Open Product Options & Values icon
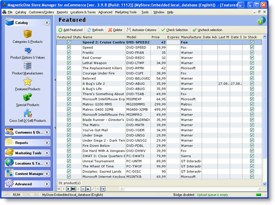 click(x=28, y=51)
